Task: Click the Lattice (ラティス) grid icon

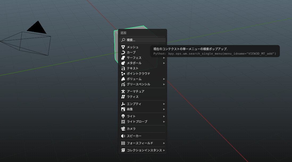Action: 123,97
